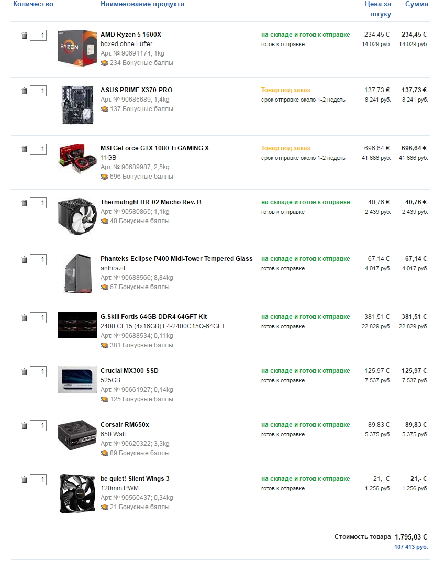
Task: Click quantity box for MSI GeForce GTX 1080 Ti
Action: click(x=38, y=149)
